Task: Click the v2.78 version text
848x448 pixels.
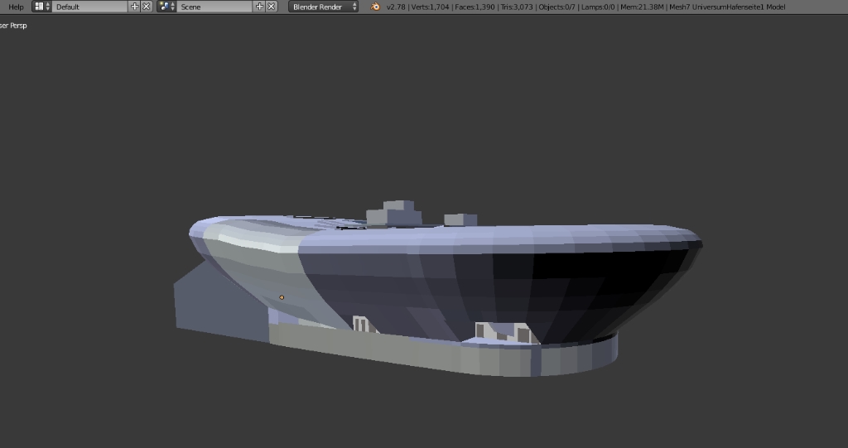Action: coord(396,7)
